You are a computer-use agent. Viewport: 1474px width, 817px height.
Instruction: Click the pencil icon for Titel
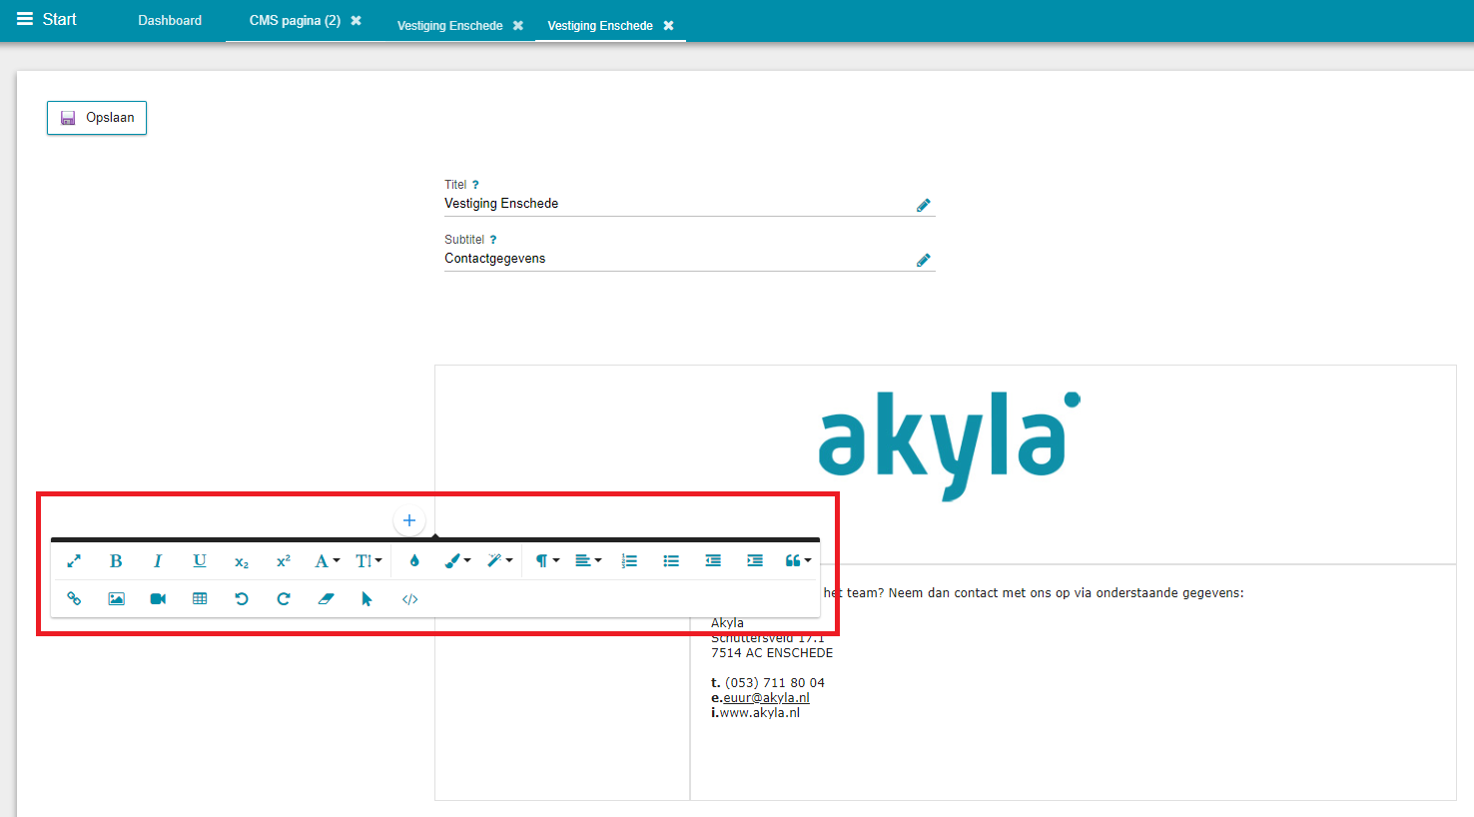coord(924,205)
